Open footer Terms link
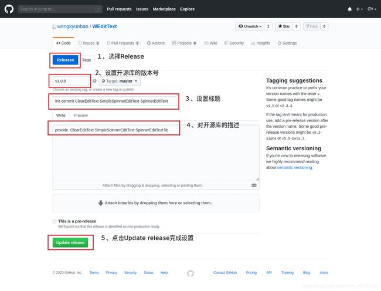Image resolution: width=381 pixels, height=291 pixels. (x=94, y=273)
